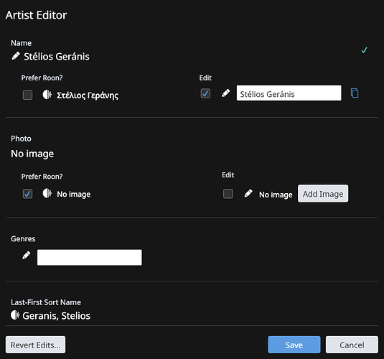
Task: Uncheck the Edit checkbox for the name
Action: click(205, 93)
